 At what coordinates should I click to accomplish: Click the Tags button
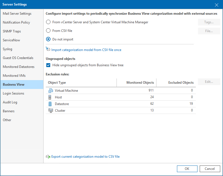[x=209, y=22]
